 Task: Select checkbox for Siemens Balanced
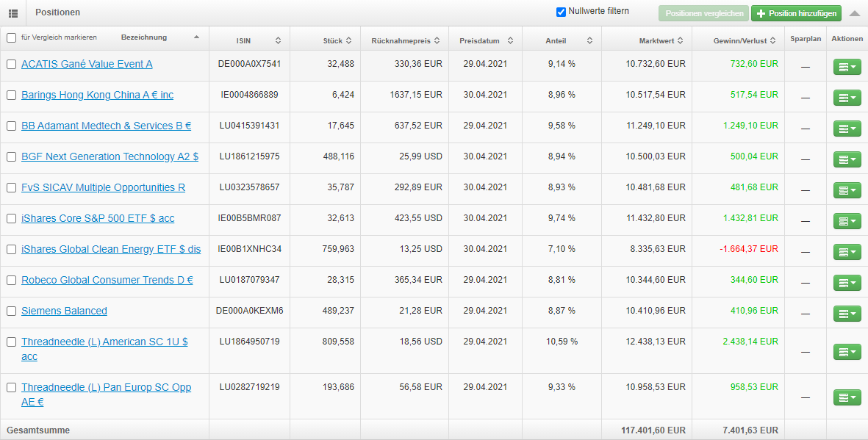click(11, 311)
